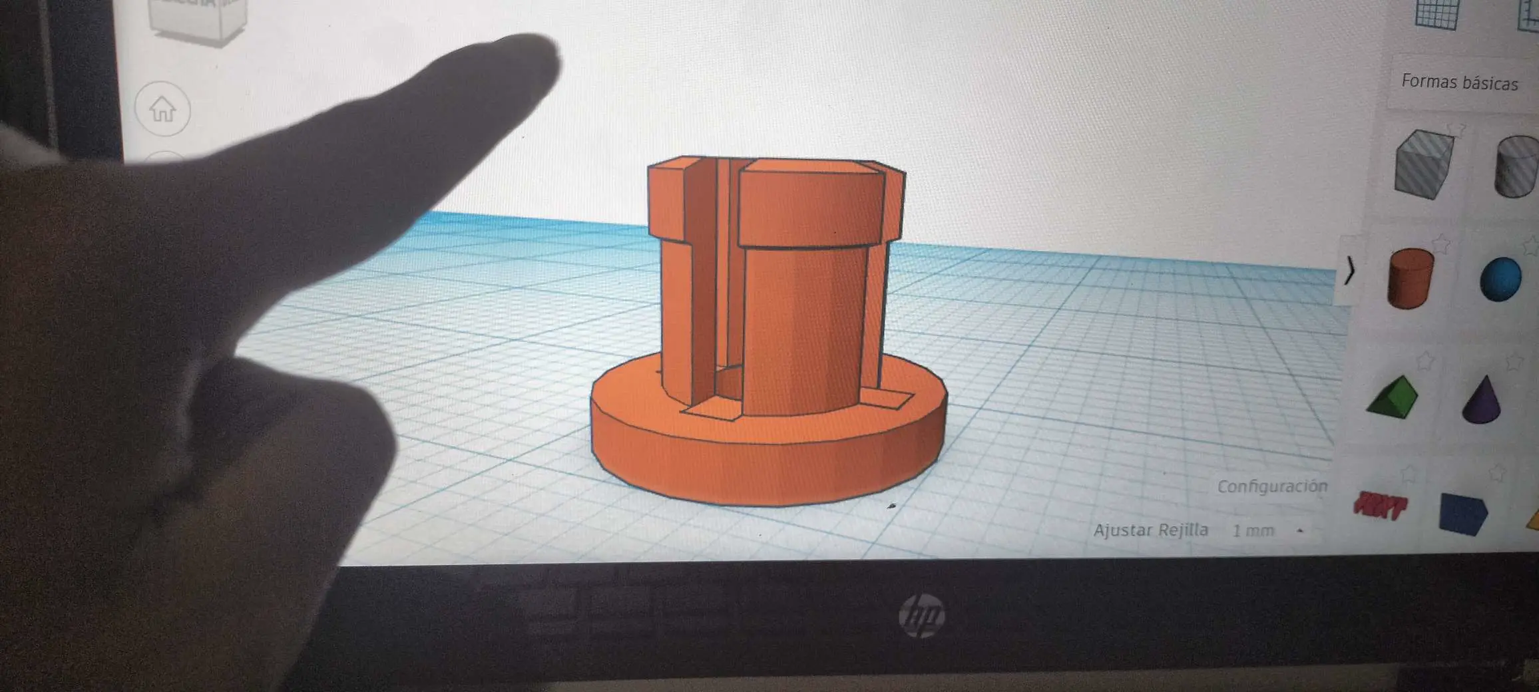The width and height of the screenshot is (1539, 692).
Task: Select the orange 3D model on workplane
Action: tap(769, 331)
